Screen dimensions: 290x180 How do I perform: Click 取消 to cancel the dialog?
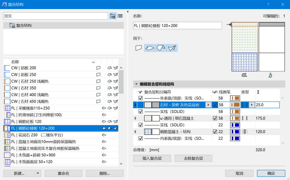pos(239,173)
